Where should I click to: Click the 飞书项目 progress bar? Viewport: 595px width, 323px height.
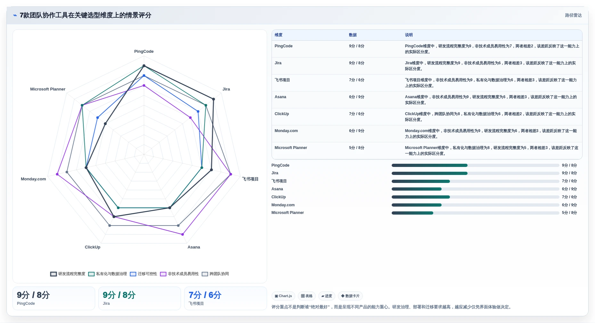pyautogui.click(x=475, y=181)
